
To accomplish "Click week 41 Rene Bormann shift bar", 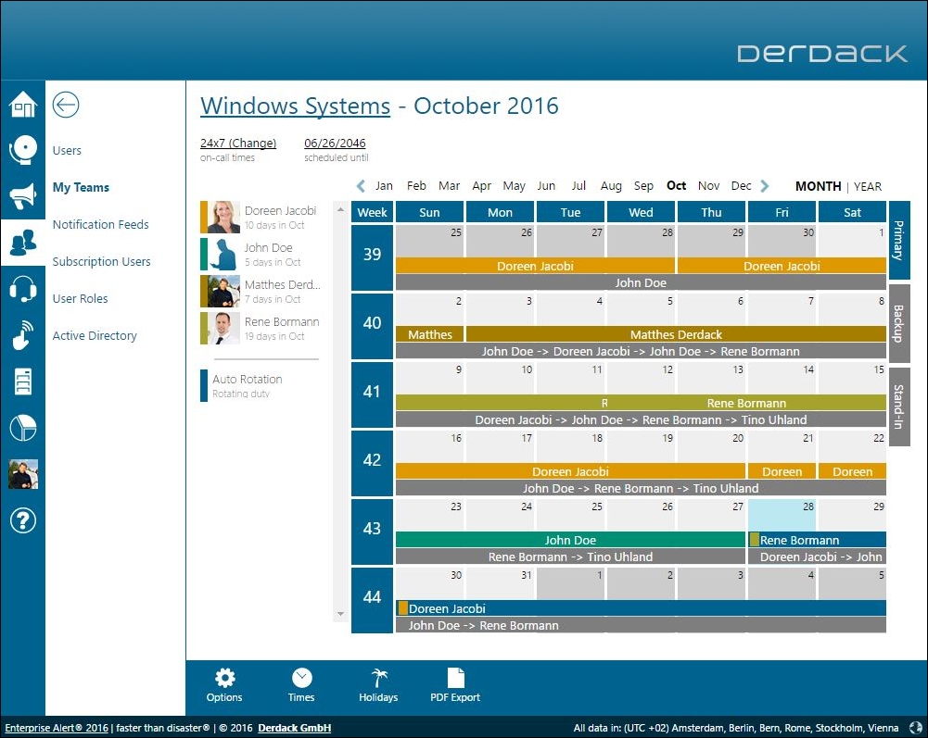I will (x=746, y=404).
